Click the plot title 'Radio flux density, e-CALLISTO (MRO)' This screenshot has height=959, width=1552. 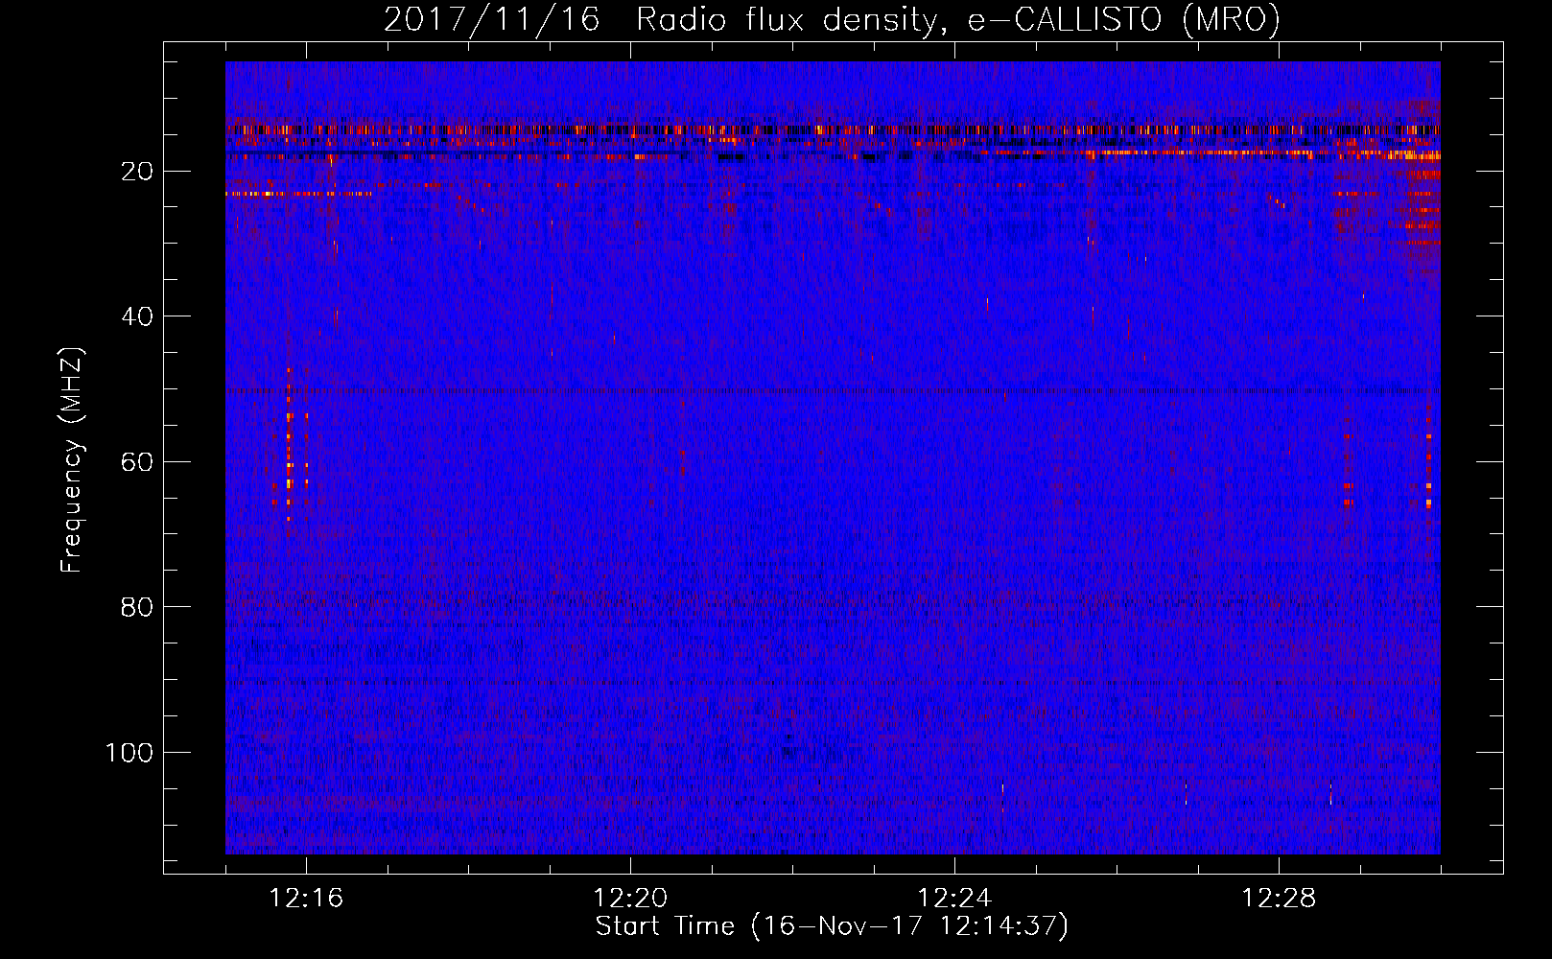pos(958,19)
